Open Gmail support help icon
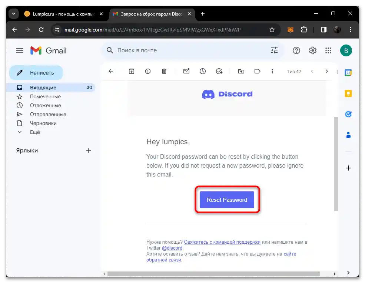This screenshot has width=365, height=283. tap(296, 50)
